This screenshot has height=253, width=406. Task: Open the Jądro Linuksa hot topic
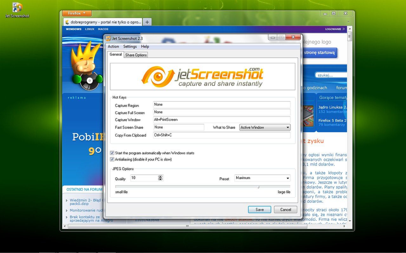332,107
